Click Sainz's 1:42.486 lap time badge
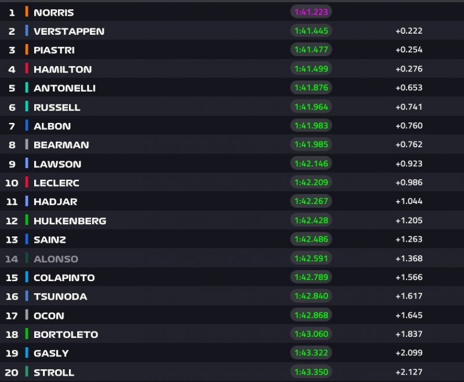 311,239
